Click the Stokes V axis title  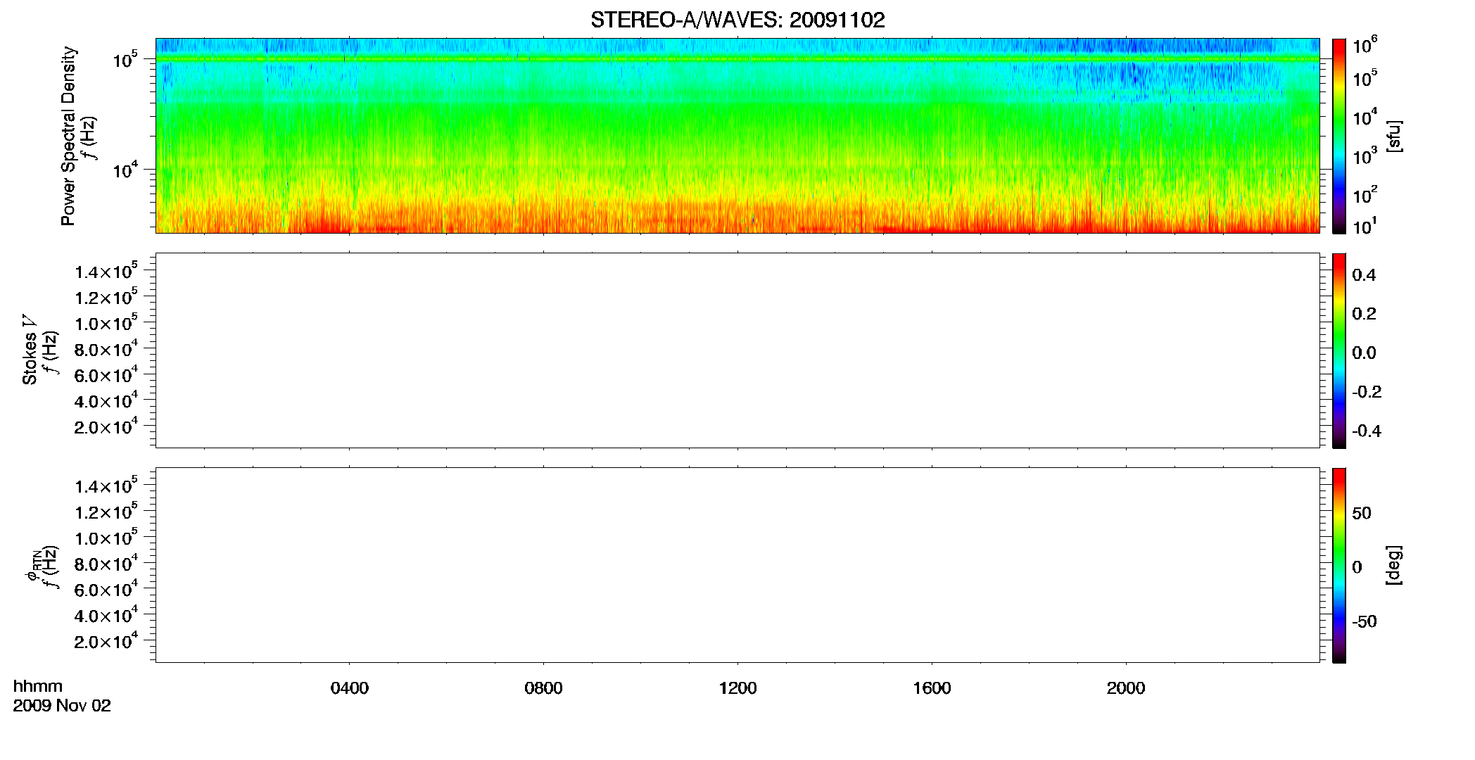pos(30,350)
